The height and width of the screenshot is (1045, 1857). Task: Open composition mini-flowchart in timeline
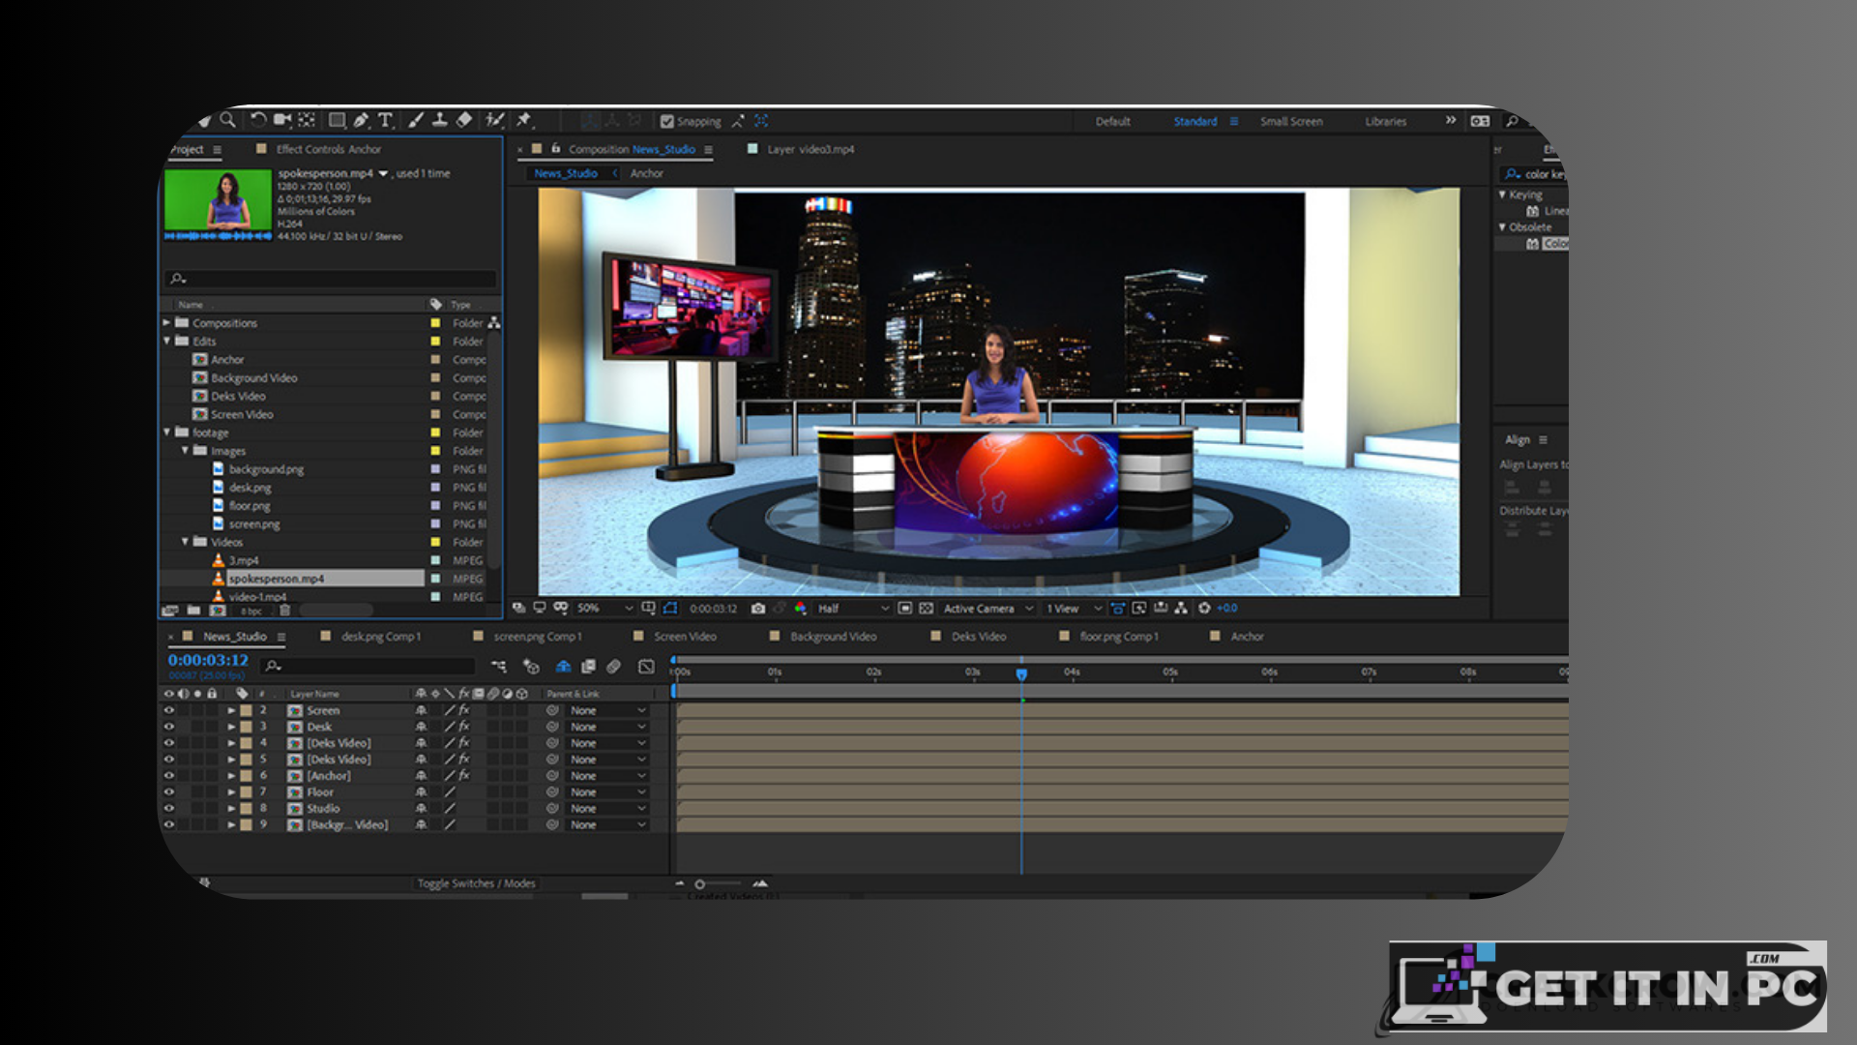pyautogui.click(x=499, y=667)
